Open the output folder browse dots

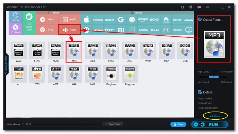103,124
